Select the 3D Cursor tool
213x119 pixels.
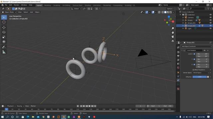[x=4, y=22]
